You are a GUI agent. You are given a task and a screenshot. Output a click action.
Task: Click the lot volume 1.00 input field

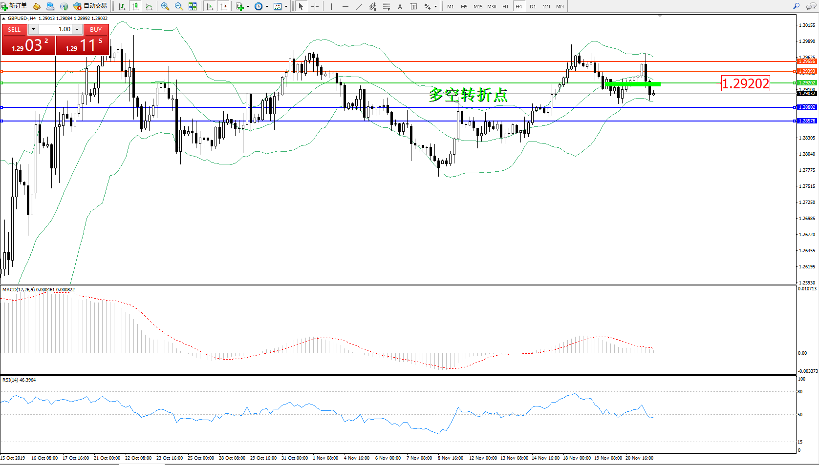click(55, 29)
